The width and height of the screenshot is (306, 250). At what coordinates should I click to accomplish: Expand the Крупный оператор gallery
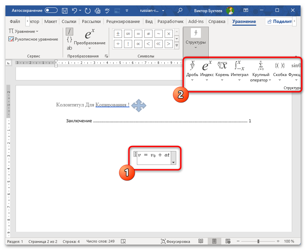[x=261, y=71]
